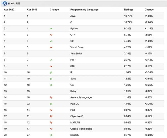The height and width of the screenshot is (138, 167).
Task: Click the Ratings column header
Action: [129, 9]
